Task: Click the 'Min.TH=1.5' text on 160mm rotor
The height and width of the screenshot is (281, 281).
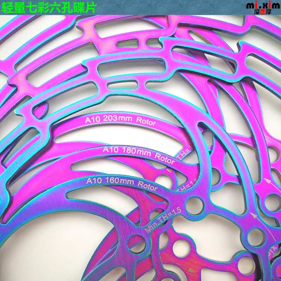Action: pos(163,220)
